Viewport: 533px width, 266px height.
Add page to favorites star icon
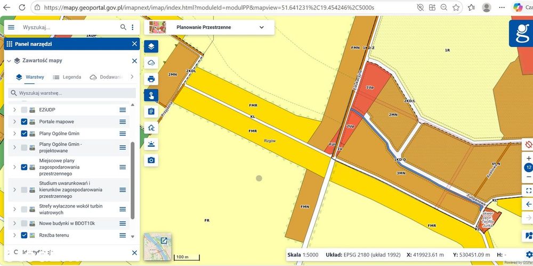(456, 7)
